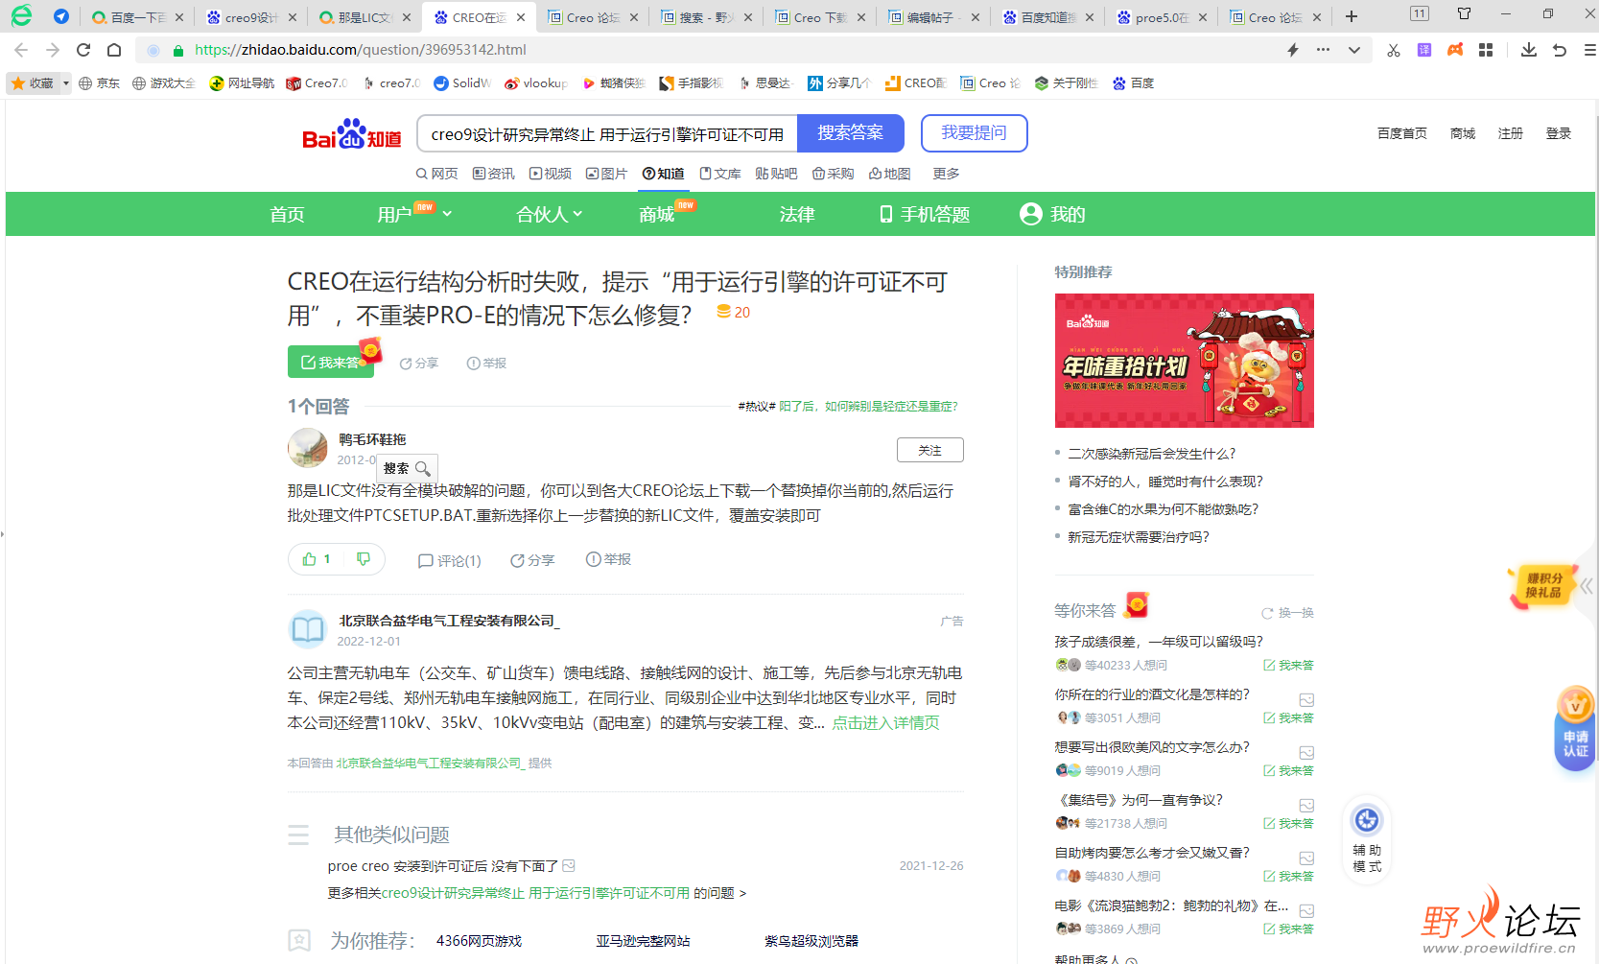This screenshot has width=1599, height=964.
Task: Click the 收藏 favorites star button
Action: (x=33, y=83)
